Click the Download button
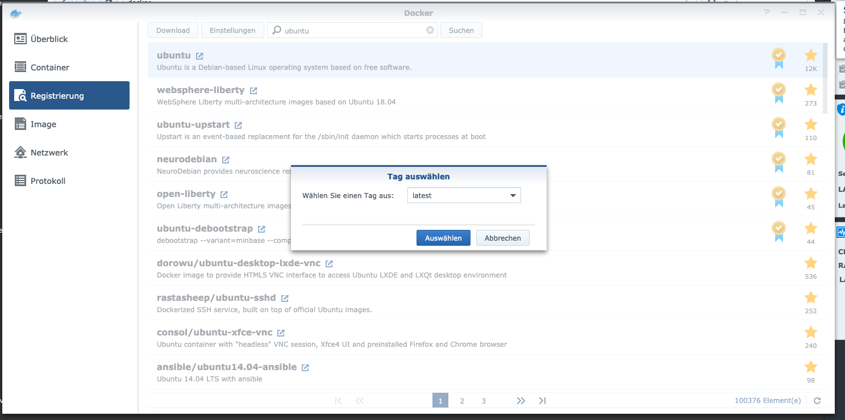The image size is (845, 420). click(x=173, y=30)
